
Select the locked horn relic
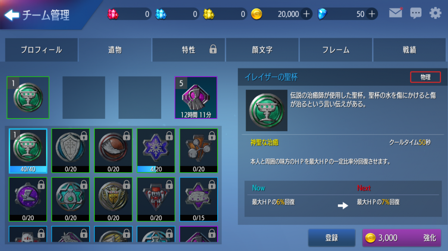(x=113, y=151)
